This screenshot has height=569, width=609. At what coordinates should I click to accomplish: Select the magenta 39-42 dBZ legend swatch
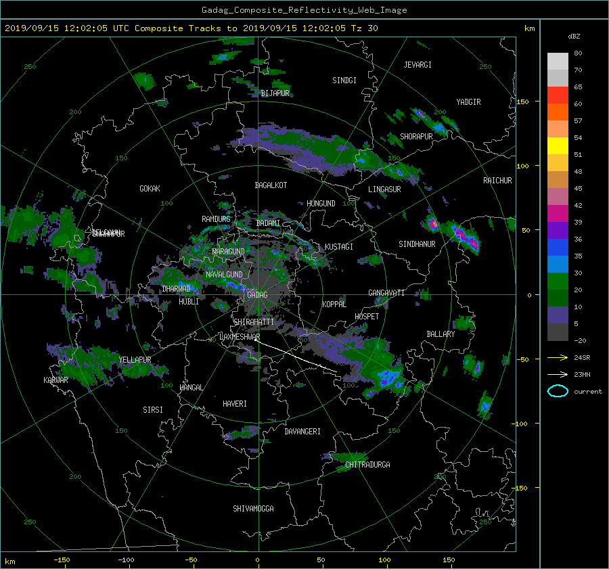point(558,214)
